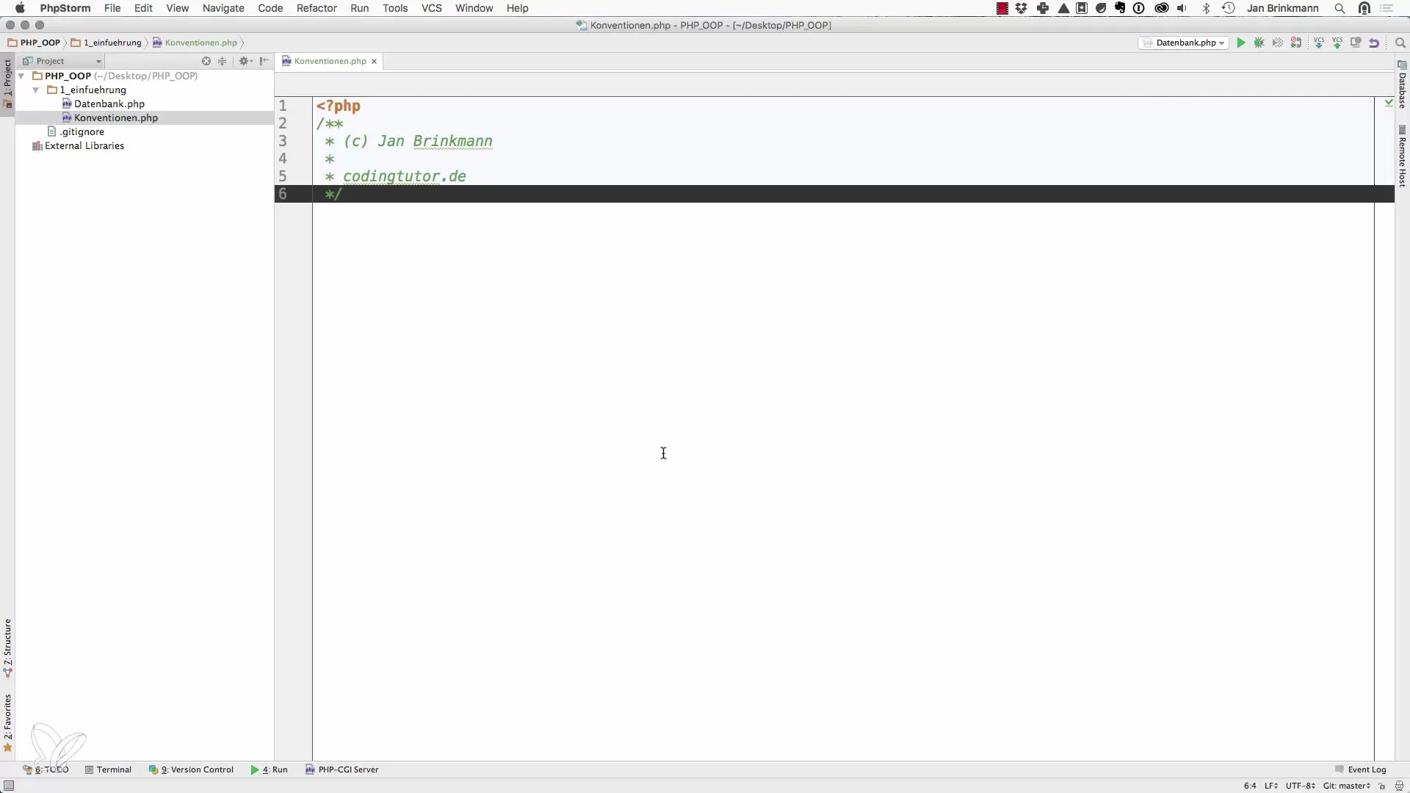Open Datenbank.php in the project tree

[109, 104]
